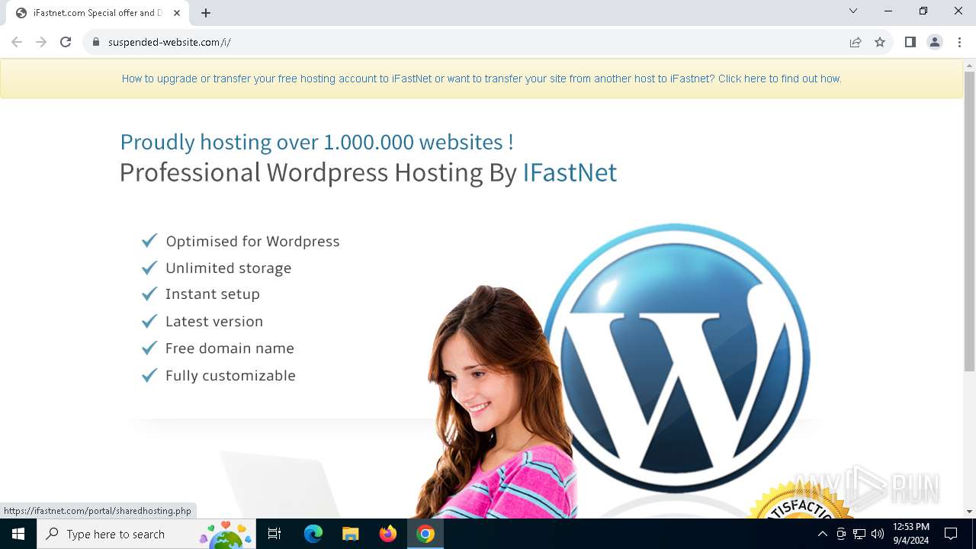The height and width of the screenshot is (549, 976).
Task: Restore down the Chrome window
Action: pos(923,11)
